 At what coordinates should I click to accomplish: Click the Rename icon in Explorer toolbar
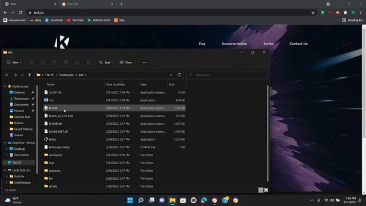(x=66, y=62)
